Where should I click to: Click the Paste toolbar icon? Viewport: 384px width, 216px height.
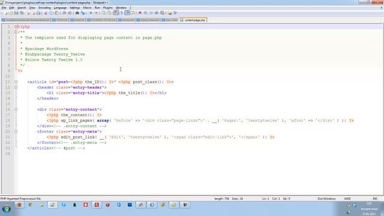pyautogui.click(x=56, y=13)
